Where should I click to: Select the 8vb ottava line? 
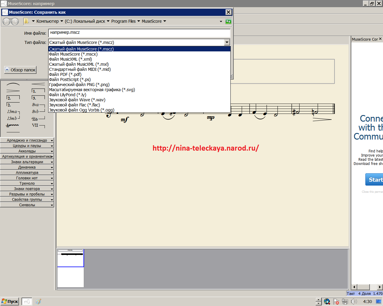pyautogui.click(x=38, y=111)
